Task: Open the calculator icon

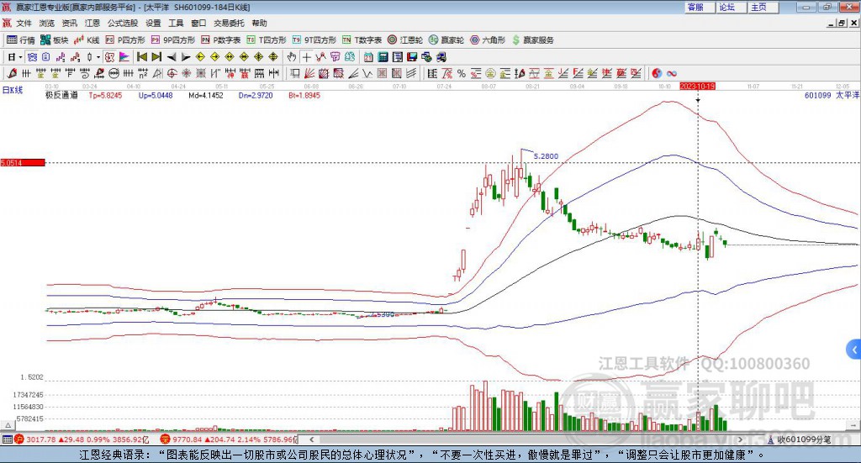Action: pos(383,57)
